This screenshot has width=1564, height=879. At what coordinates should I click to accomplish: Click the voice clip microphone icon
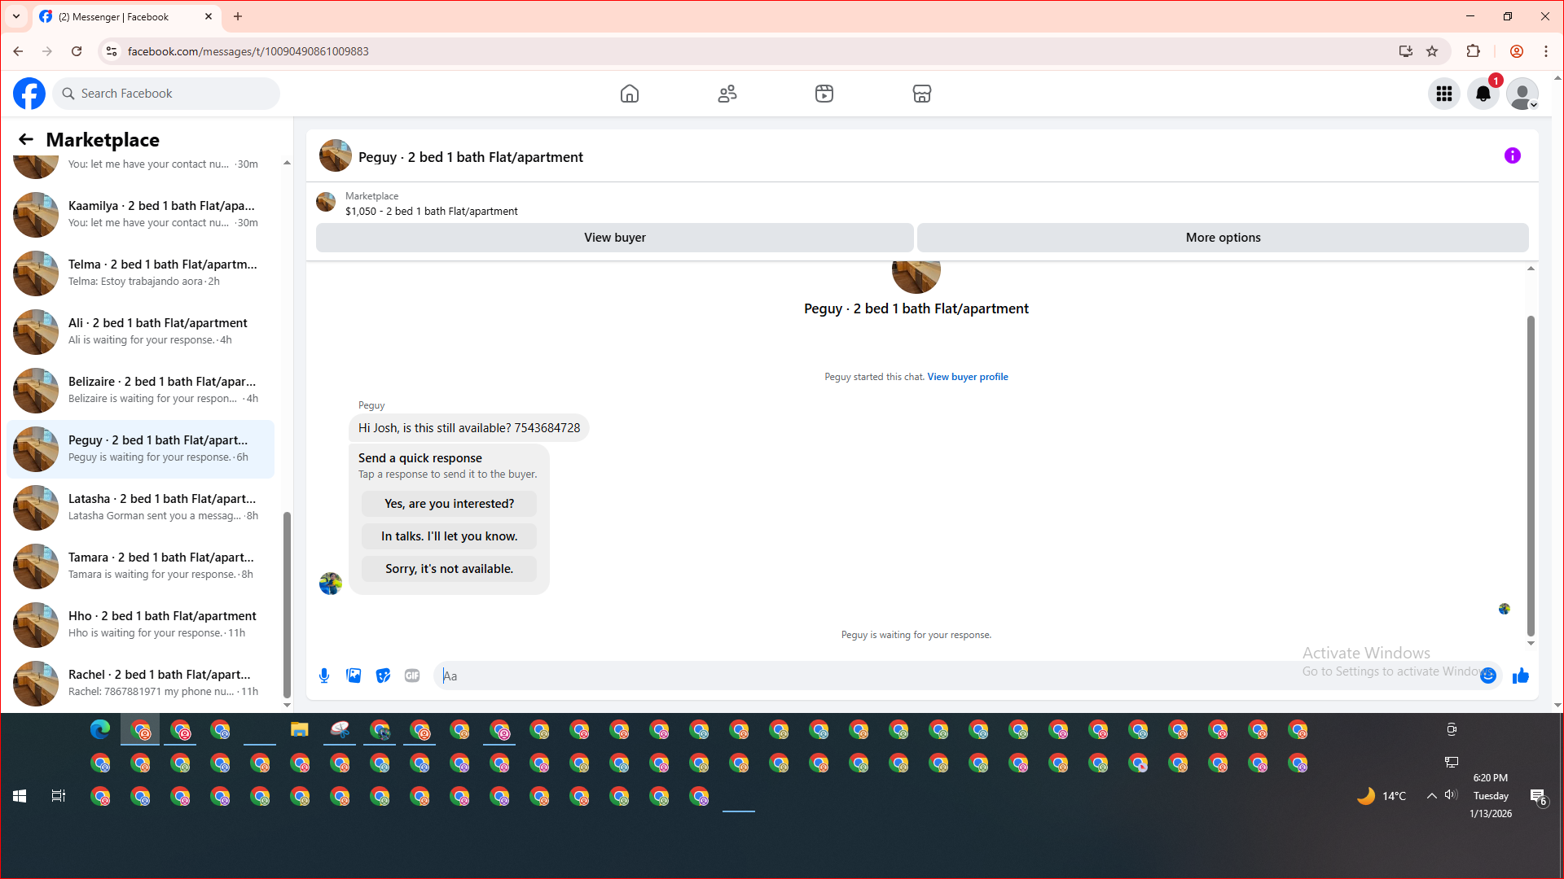tap(324, 676)
